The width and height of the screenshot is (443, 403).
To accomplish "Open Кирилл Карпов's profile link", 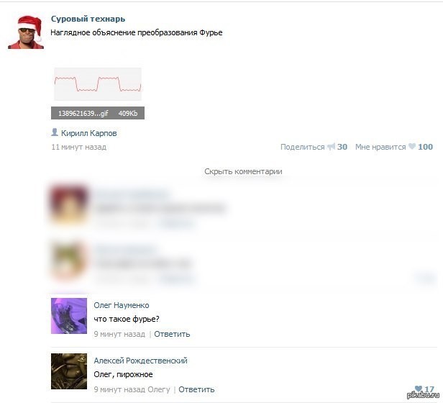I will point(88,133).
